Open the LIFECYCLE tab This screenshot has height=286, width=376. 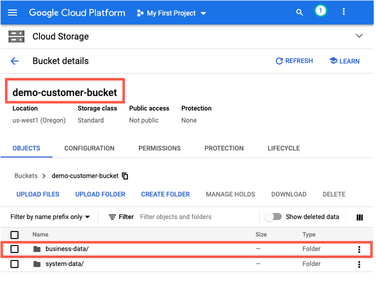[283, 148]
